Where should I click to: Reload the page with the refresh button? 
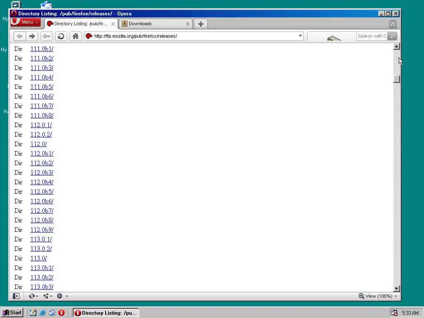coord(61,36)
